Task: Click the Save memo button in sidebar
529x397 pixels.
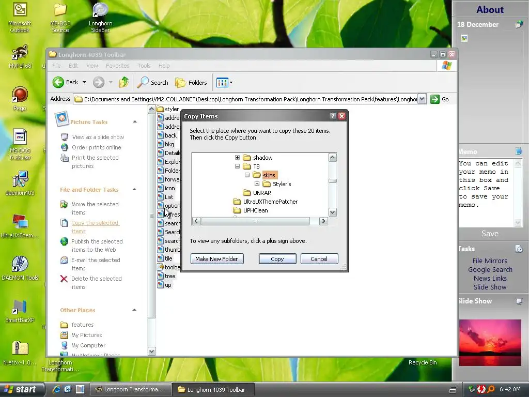Action: click(x=490, y=234)
